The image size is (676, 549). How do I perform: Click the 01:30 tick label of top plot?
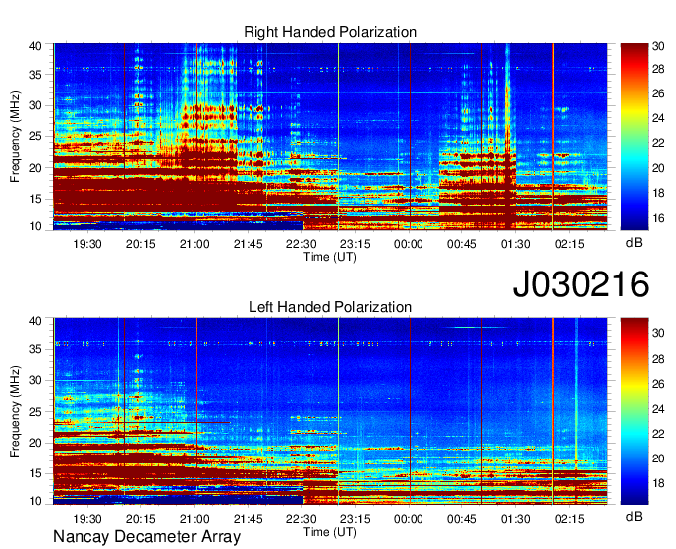[x=515, y=244]
